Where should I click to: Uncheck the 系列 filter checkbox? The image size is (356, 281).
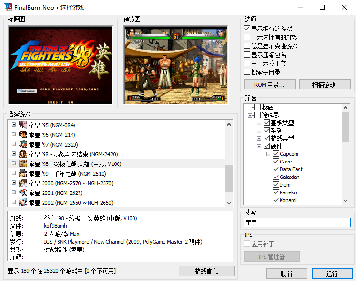[267, 131]
